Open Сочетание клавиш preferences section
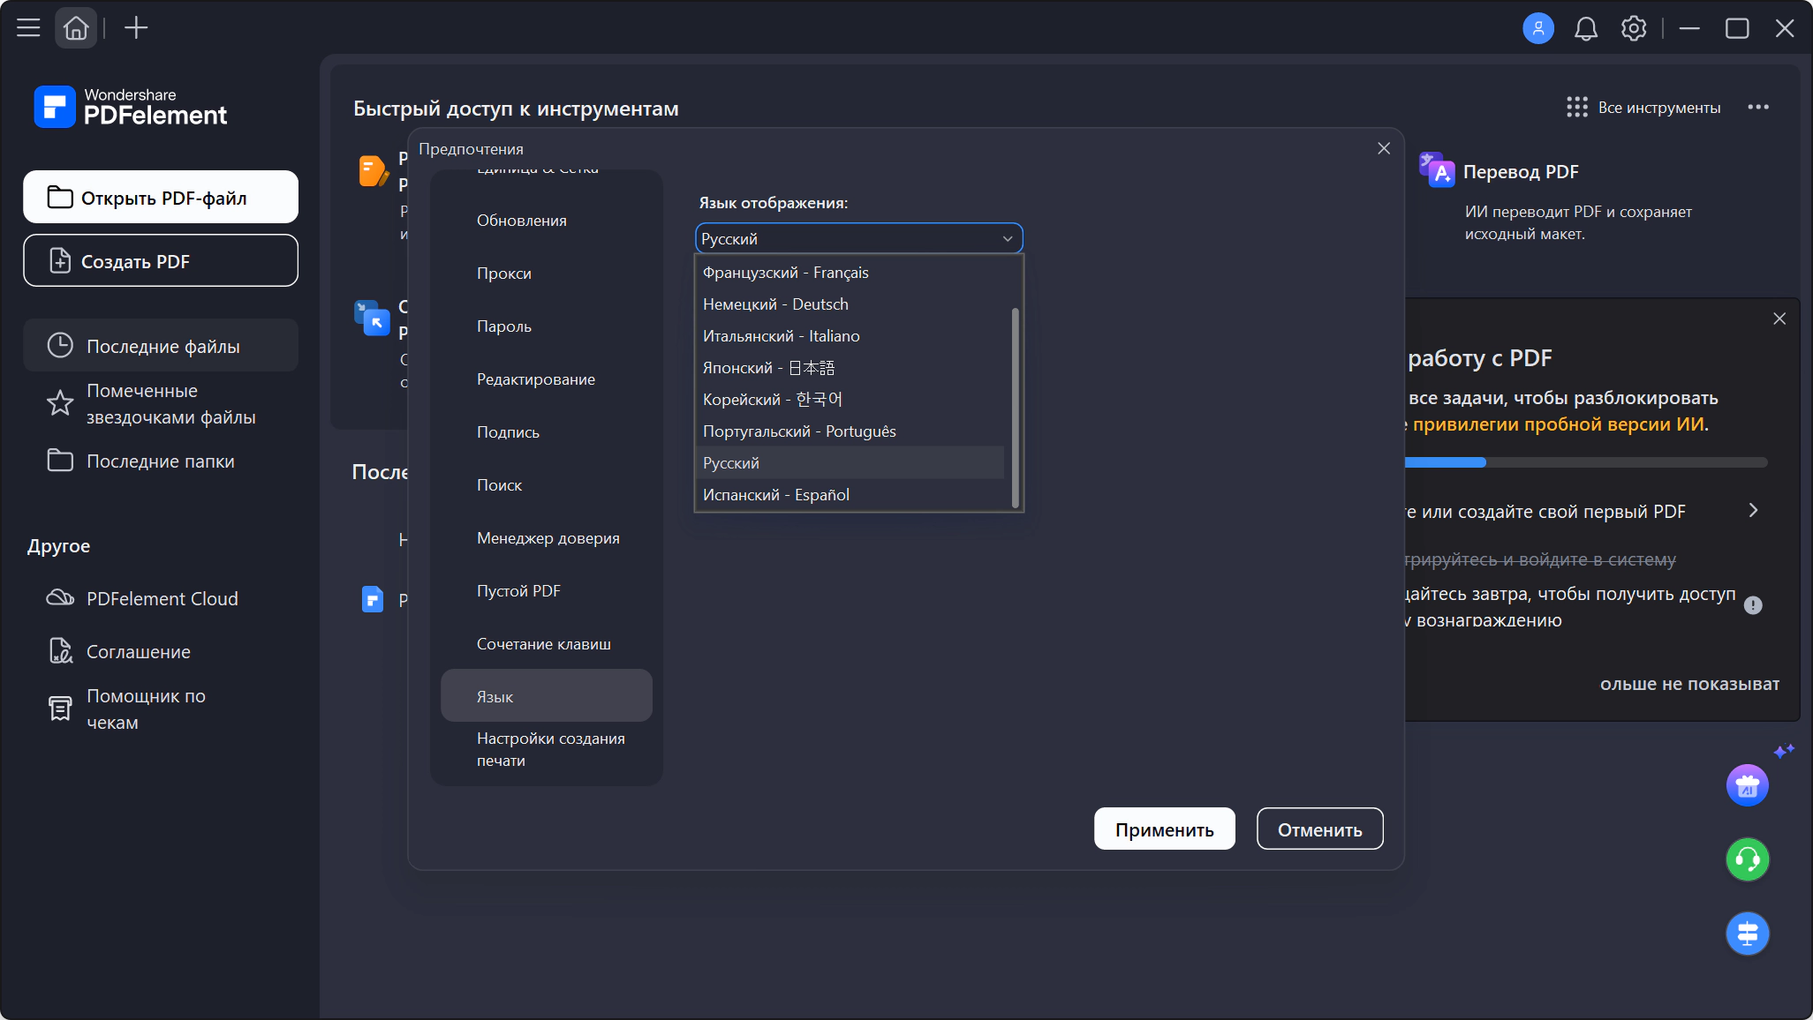The width and height of the screenshot is (1813, 1020). click(x=546, y=644)
